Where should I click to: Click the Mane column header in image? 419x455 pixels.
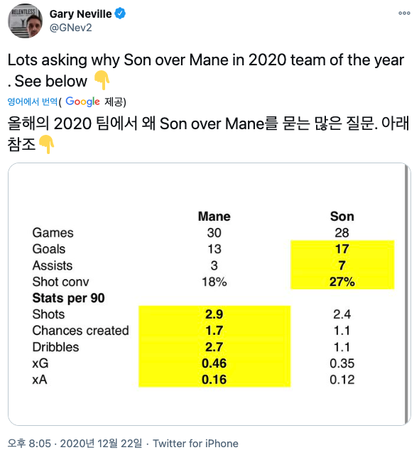(x=214, y=216)
